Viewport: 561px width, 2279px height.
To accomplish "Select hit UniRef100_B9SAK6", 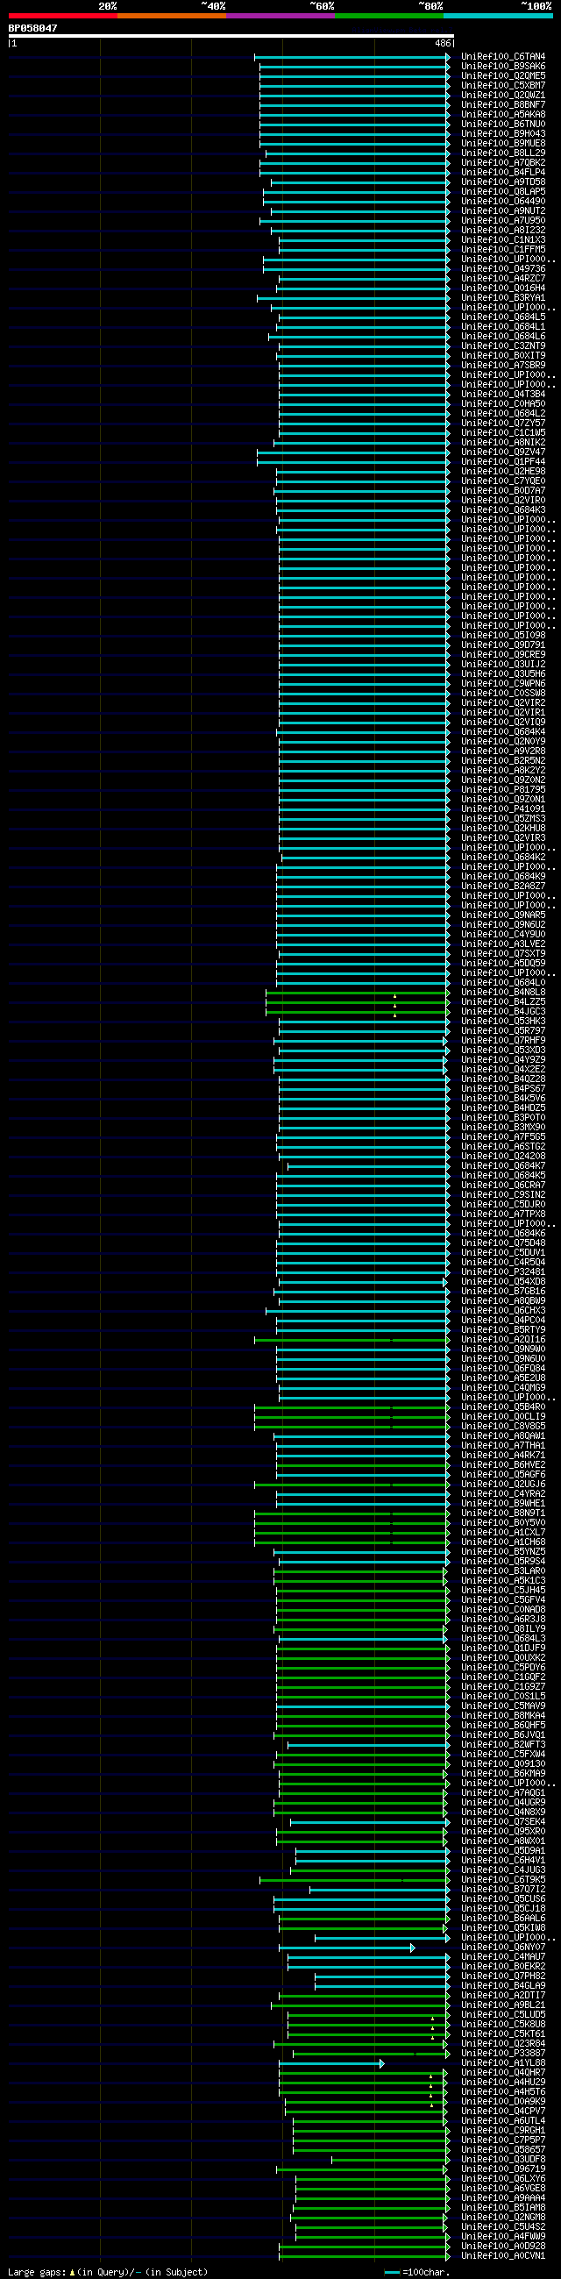I will tap(503, 67).
